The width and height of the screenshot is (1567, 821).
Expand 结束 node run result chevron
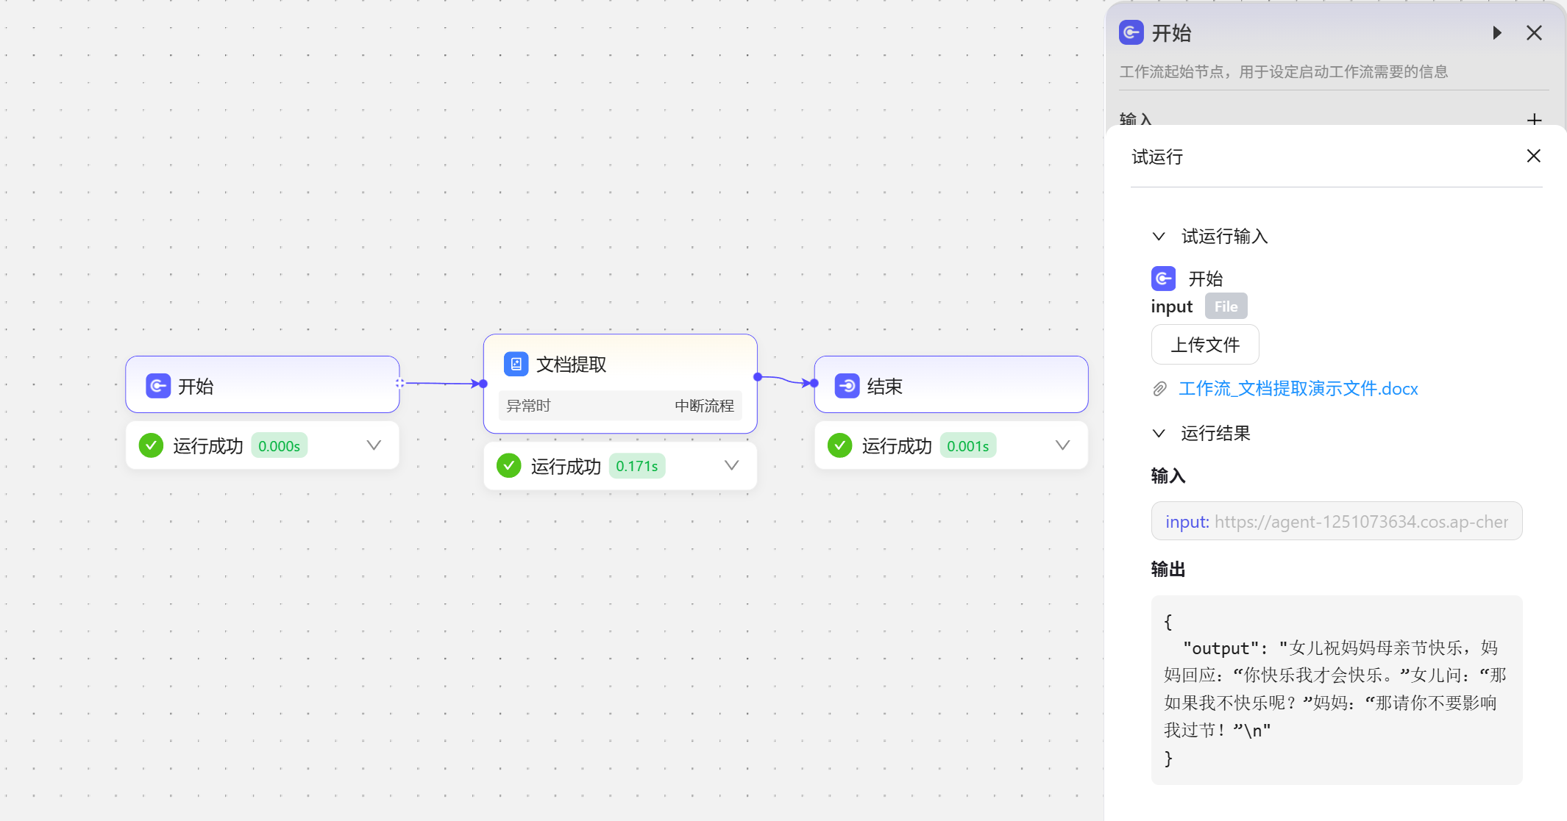pos(1062,445)
